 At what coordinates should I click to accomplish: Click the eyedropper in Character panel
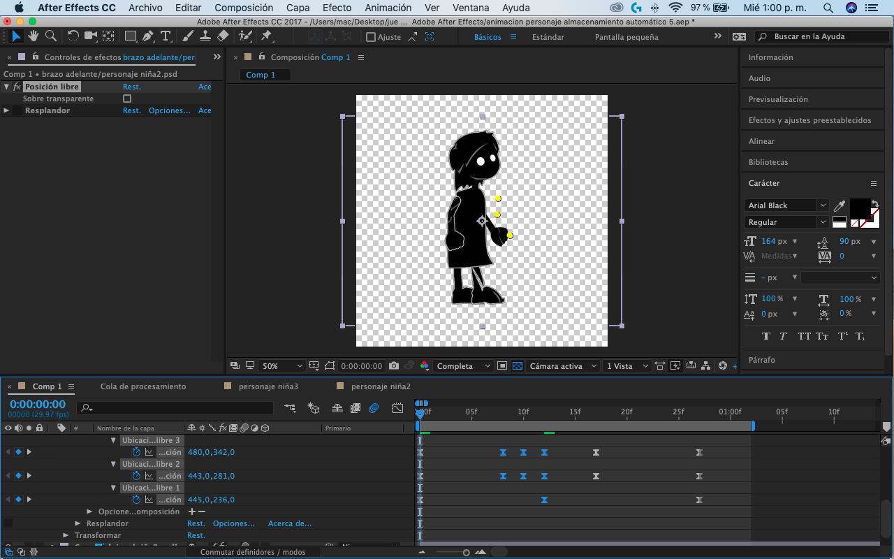pos(840,205)
